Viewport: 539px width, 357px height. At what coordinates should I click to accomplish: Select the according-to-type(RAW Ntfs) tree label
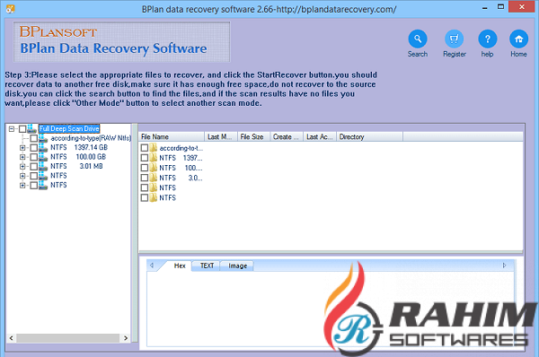(x=91, y=138)
